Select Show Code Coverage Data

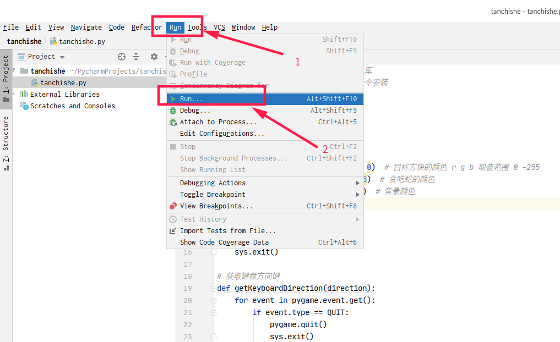(265, 242)
